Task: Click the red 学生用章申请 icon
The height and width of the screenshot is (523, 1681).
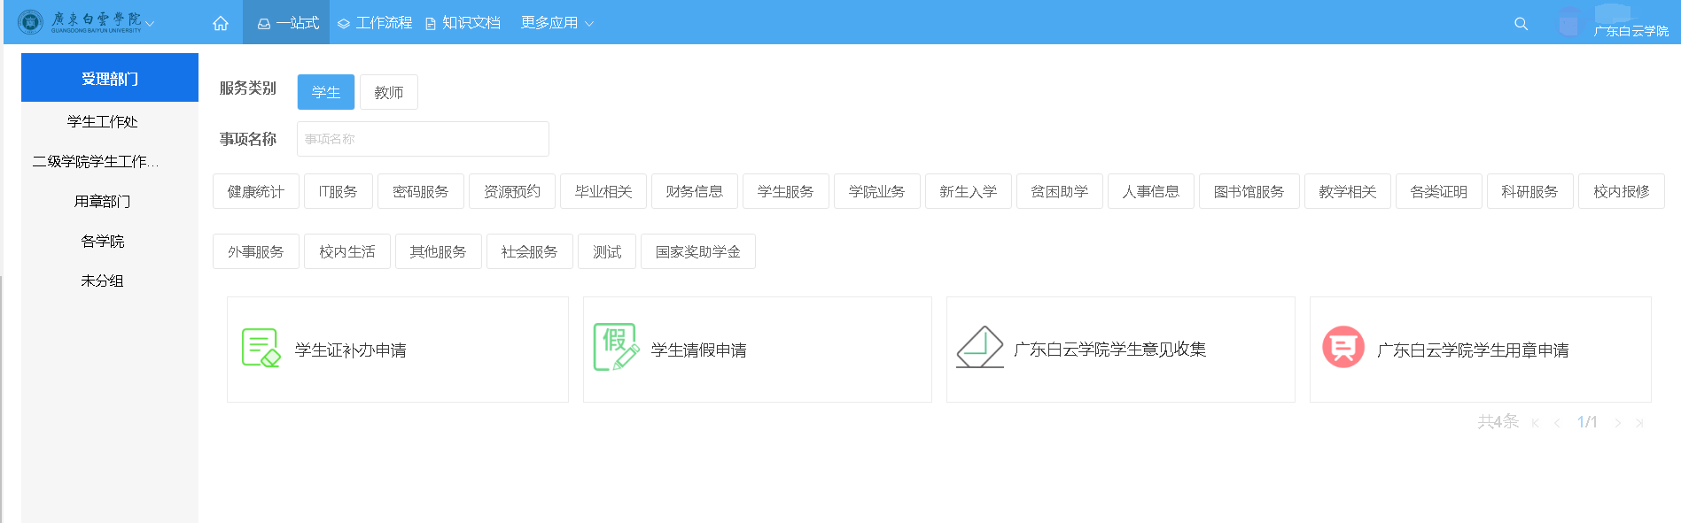Action: click(1342, 348)
